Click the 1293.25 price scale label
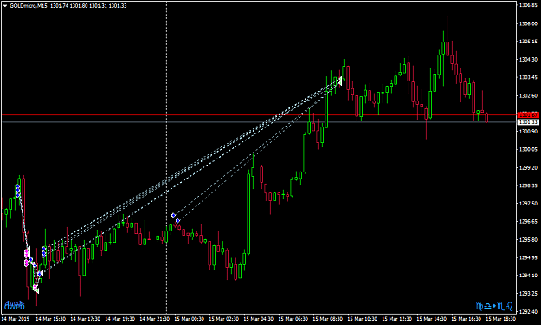Viewport: 541px width, 325px height. 528,294
